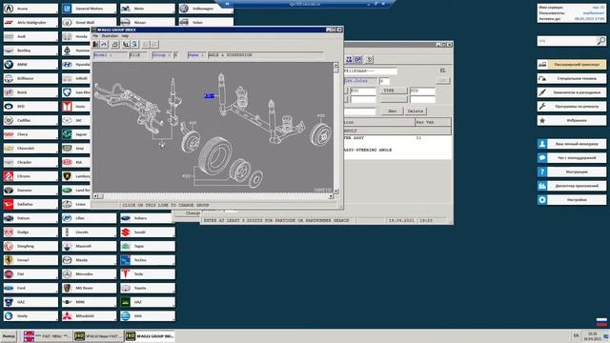The width and height of the screenshot is (610, 343).
Task: Click the illustration horizontal scrollbar left arrow
Action: (x=95, y=196)
